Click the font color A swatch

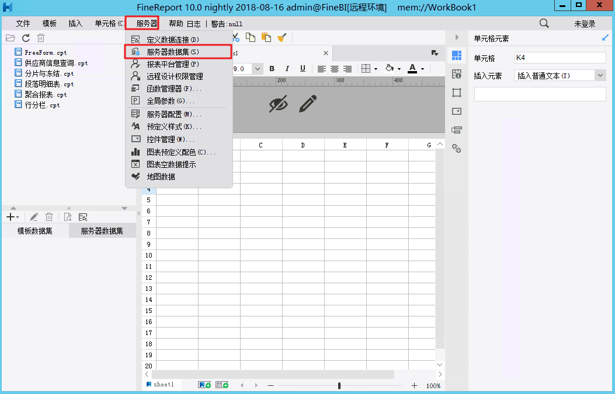coord(412,68)
